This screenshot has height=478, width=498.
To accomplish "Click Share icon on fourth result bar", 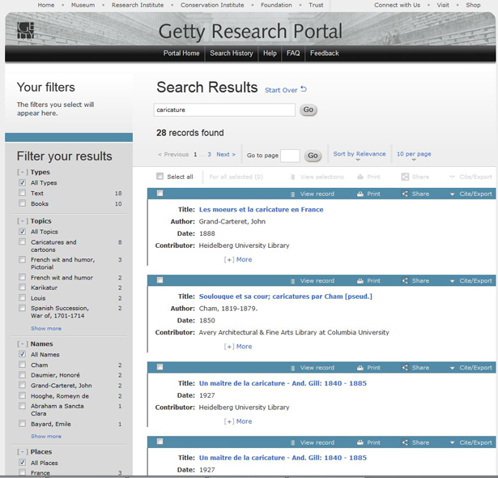I will click(405, 442).
